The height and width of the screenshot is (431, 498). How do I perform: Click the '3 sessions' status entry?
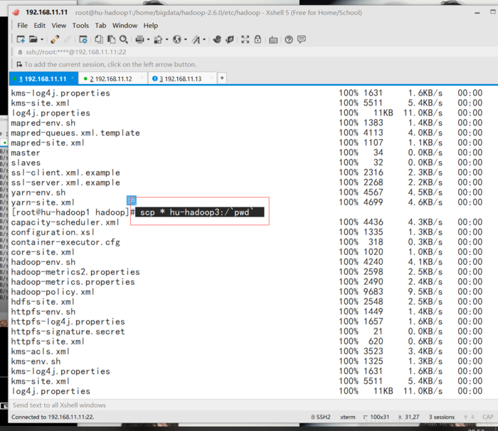click(442, 417)
